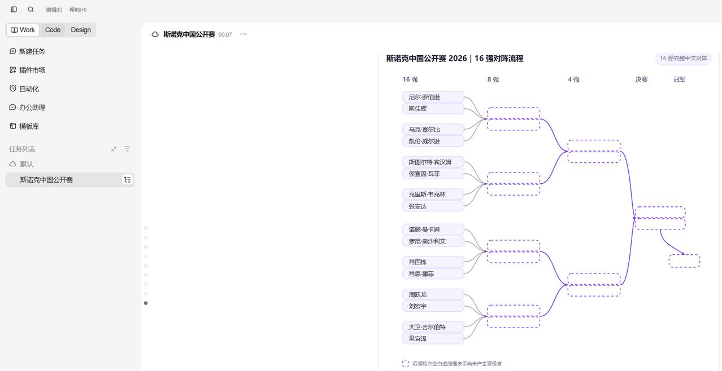Click the 16 强完整中文对阵 badge
Viewport: 722px width, 371px height.
click(684, 58)
